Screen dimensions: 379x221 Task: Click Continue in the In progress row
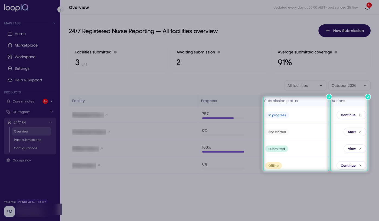pos(351,115)
